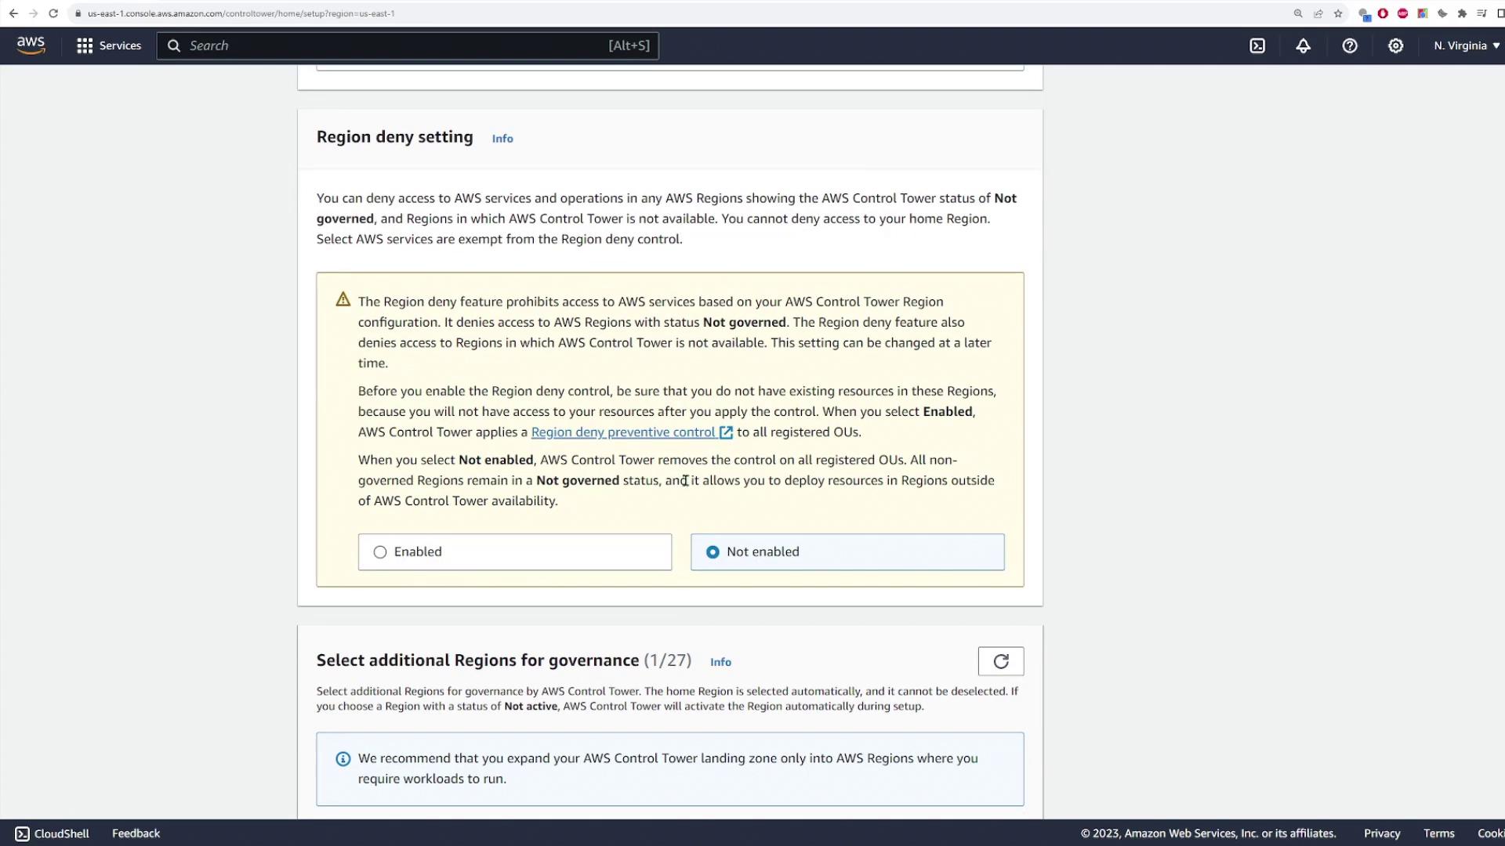Refresh the additional Regions list

[x=1000, y=661]
